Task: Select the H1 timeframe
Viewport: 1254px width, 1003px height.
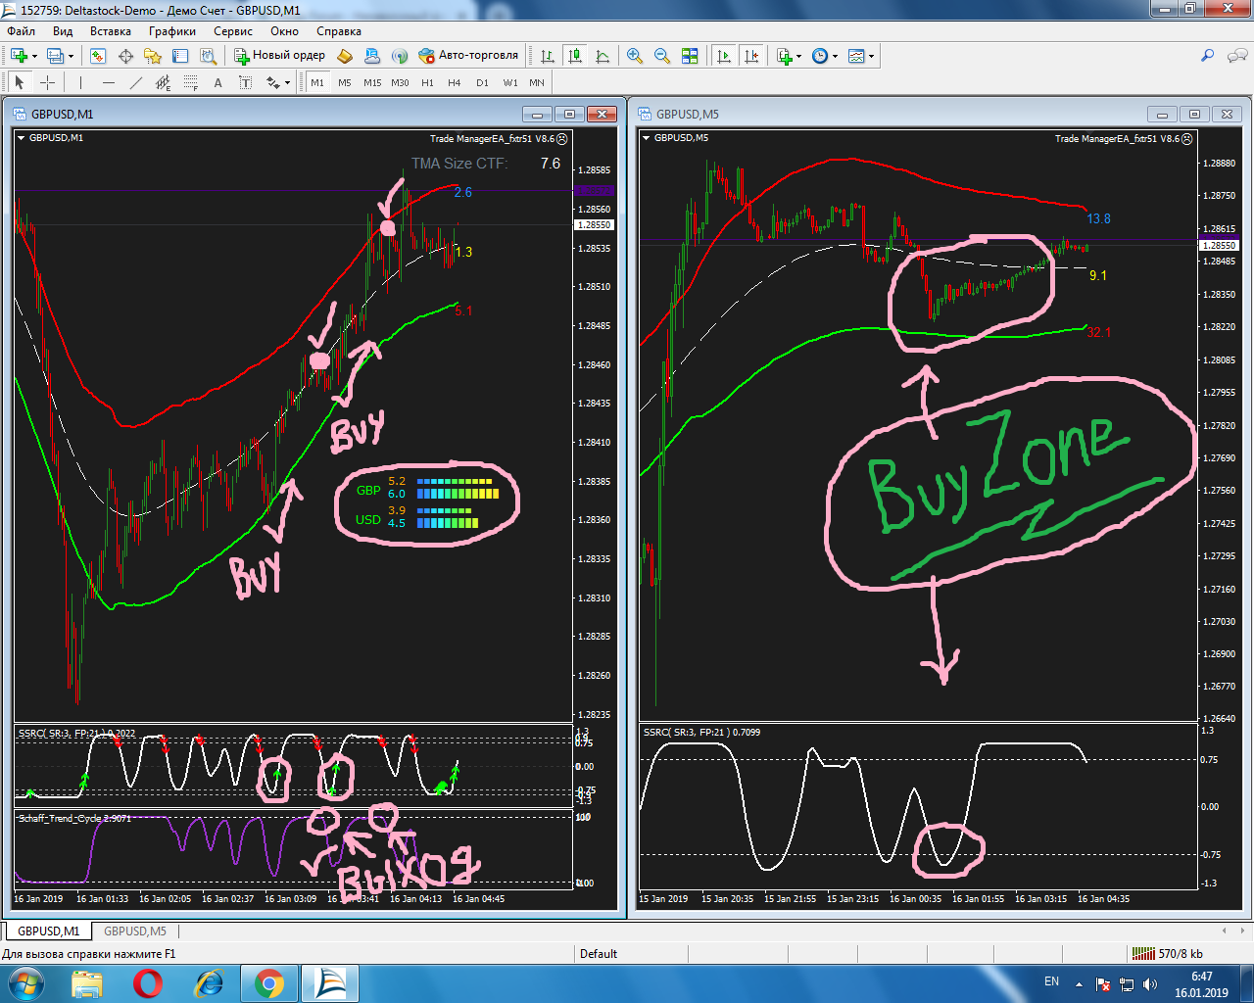Action: click(427, 82)
